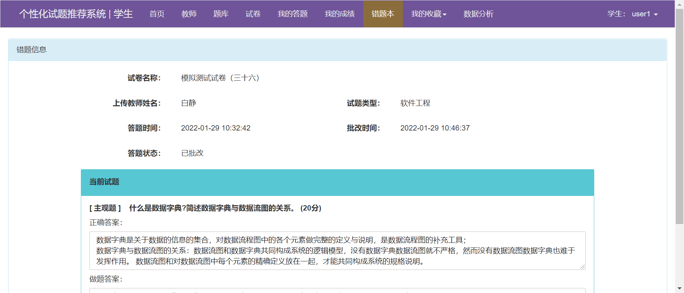This screenshot has height=293, width=684.
Task: Click the 答题状态 label
Action: [144, 153]
